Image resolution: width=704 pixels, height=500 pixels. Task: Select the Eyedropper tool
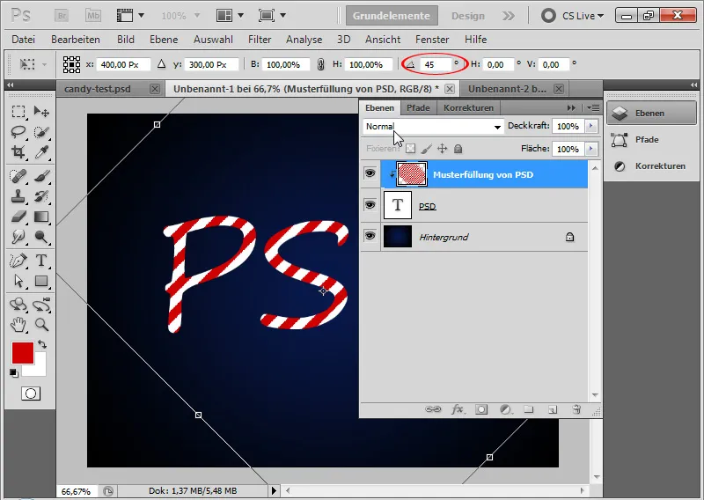pos(41,152)
